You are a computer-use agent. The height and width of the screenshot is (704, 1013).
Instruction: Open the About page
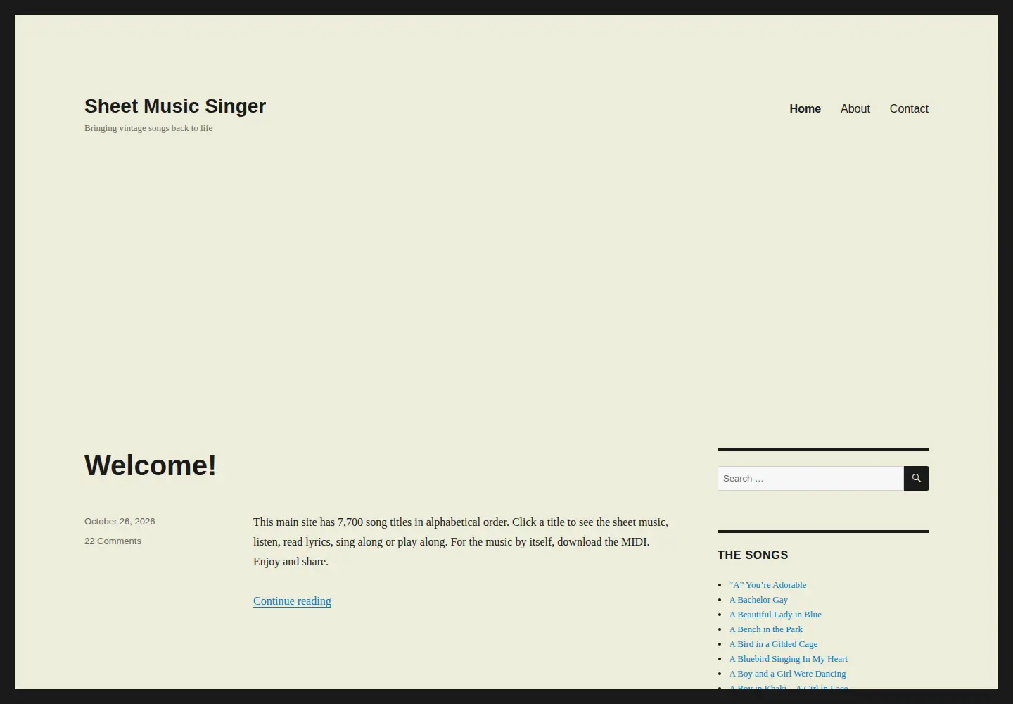(855, 108)
